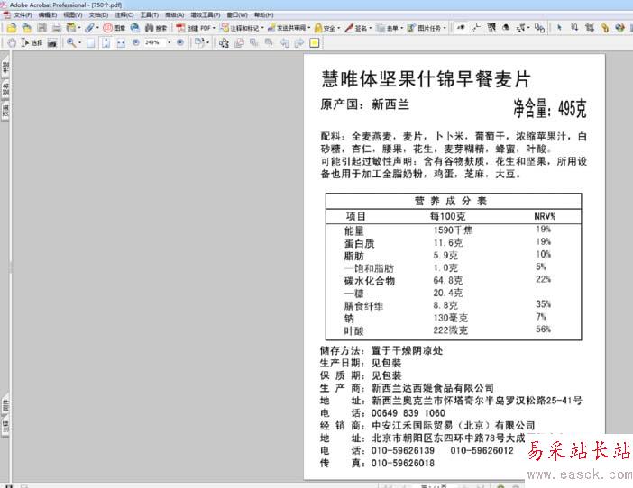Open the attachments tab at lower left
This screenshot has height=488, width=633.
tap(5, 403)
